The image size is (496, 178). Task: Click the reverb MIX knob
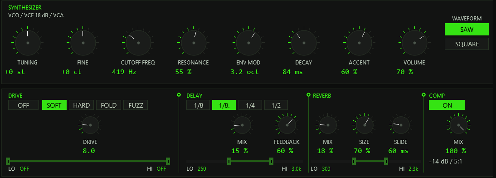pyautogui.click(x=328, y=125)
